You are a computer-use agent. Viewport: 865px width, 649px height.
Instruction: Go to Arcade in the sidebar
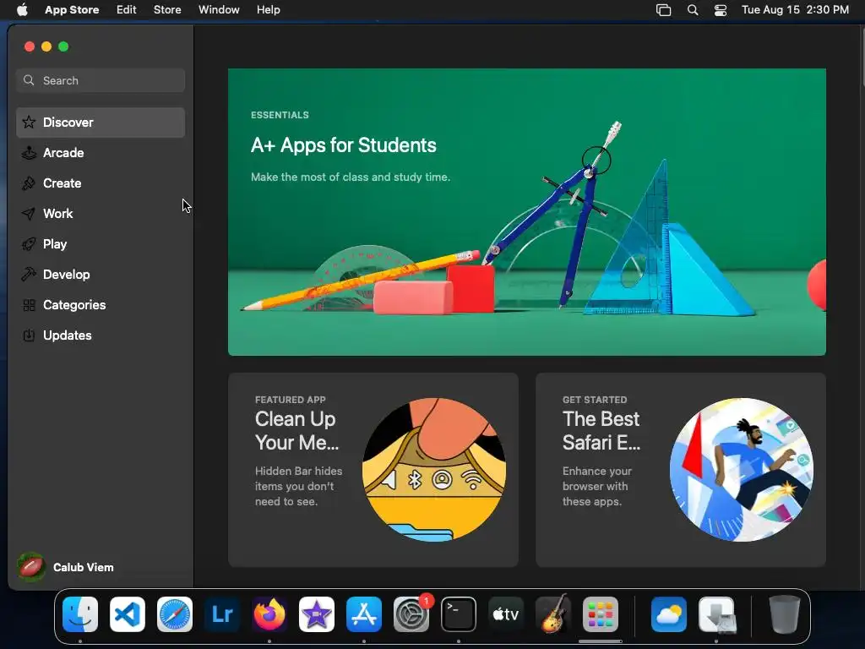click(x=101, y=153)
